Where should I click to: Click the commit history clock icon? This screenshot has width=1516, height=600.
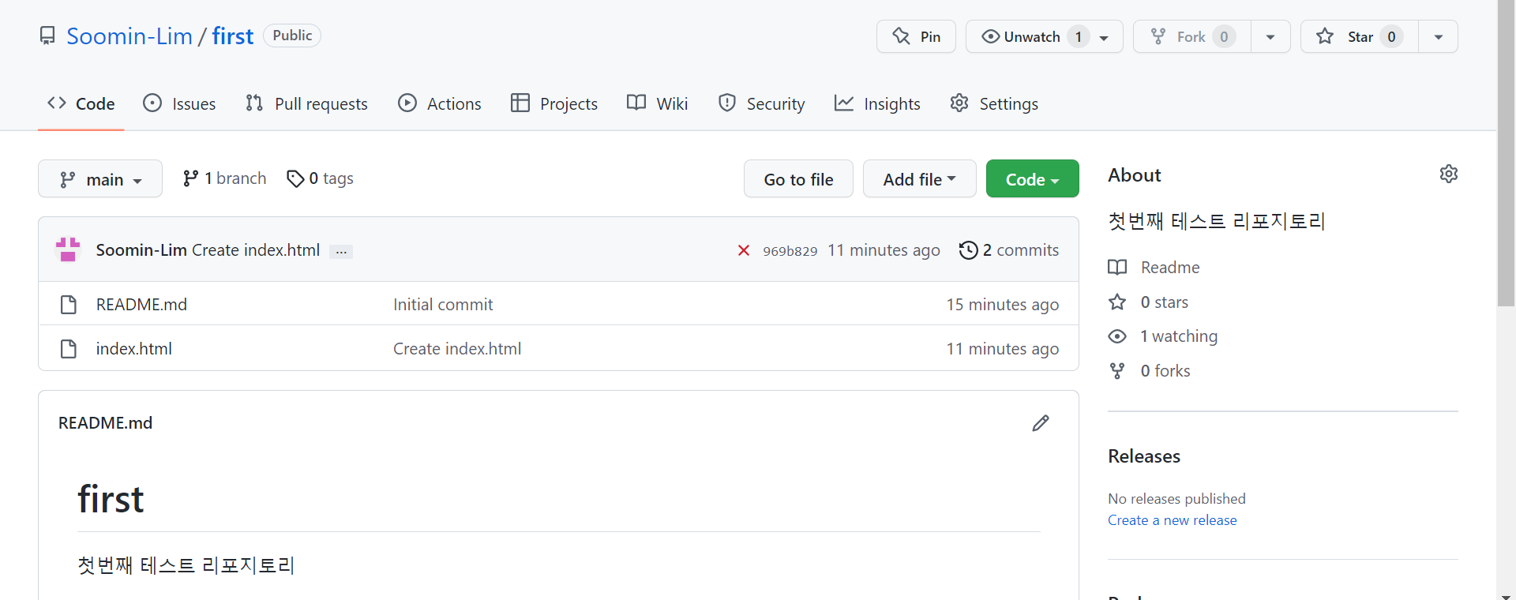(x=968, y=250)
